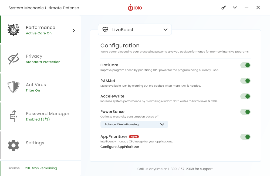This screenshot has width=270, height=176.
Task: Click the Configuration heading
Action: [x=120, y=45]
